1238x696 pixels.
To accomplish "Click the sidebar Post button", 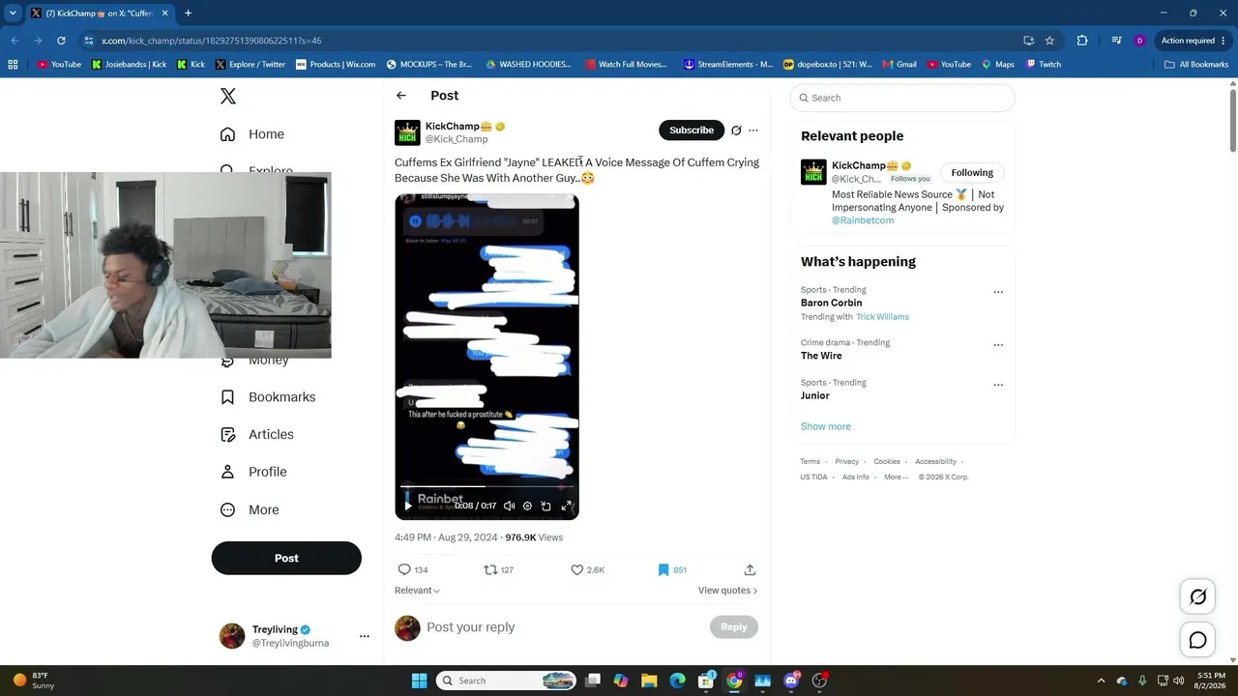I will tap(286, 558).
